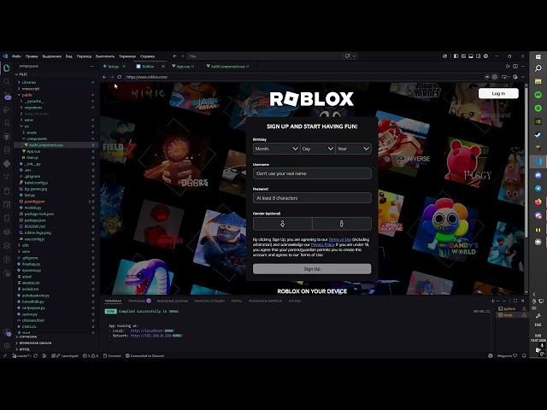Open the Правка menu

[x=32, y=56]
